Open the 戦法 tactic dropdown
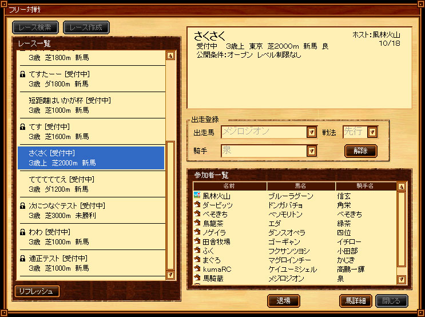The image size is (425, 317). [372, 132]
